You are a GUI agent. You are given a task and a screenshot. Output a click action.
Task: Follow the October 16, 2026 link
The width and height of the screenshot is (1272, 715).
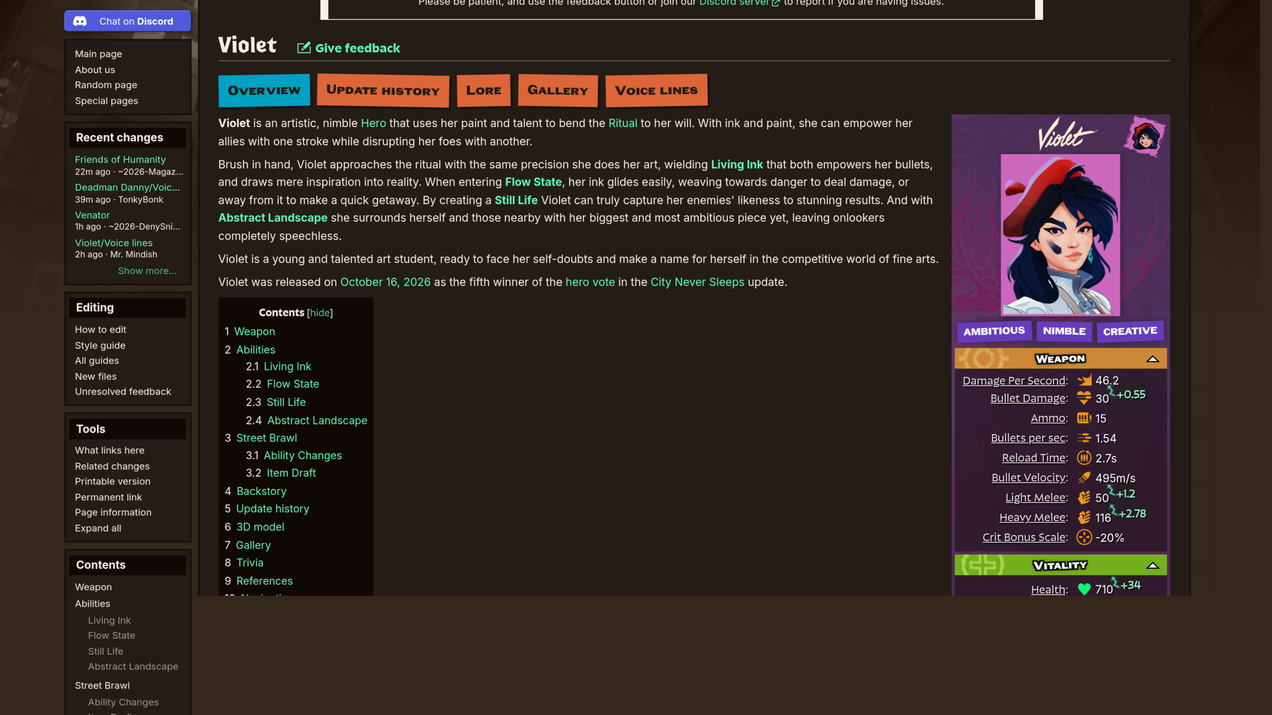(385, 282)
